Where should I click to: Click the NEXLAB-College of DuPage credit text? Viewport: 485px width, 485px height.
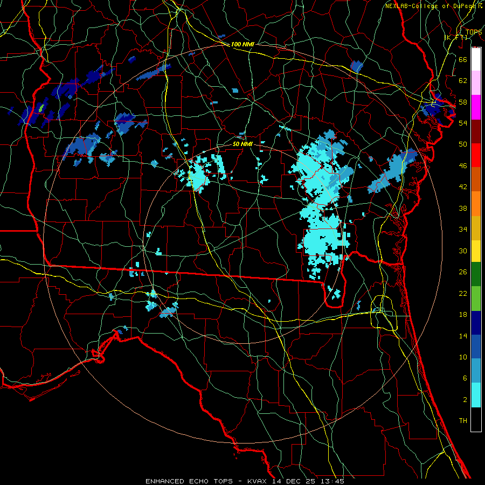431,6
